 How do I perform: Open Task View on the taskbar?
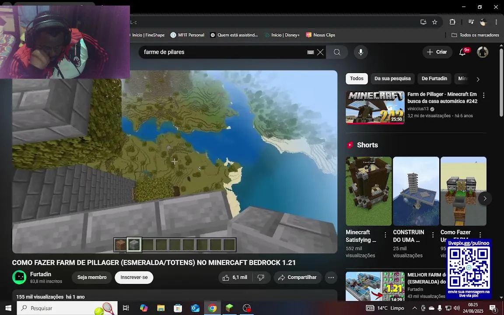tap(126, 308)
